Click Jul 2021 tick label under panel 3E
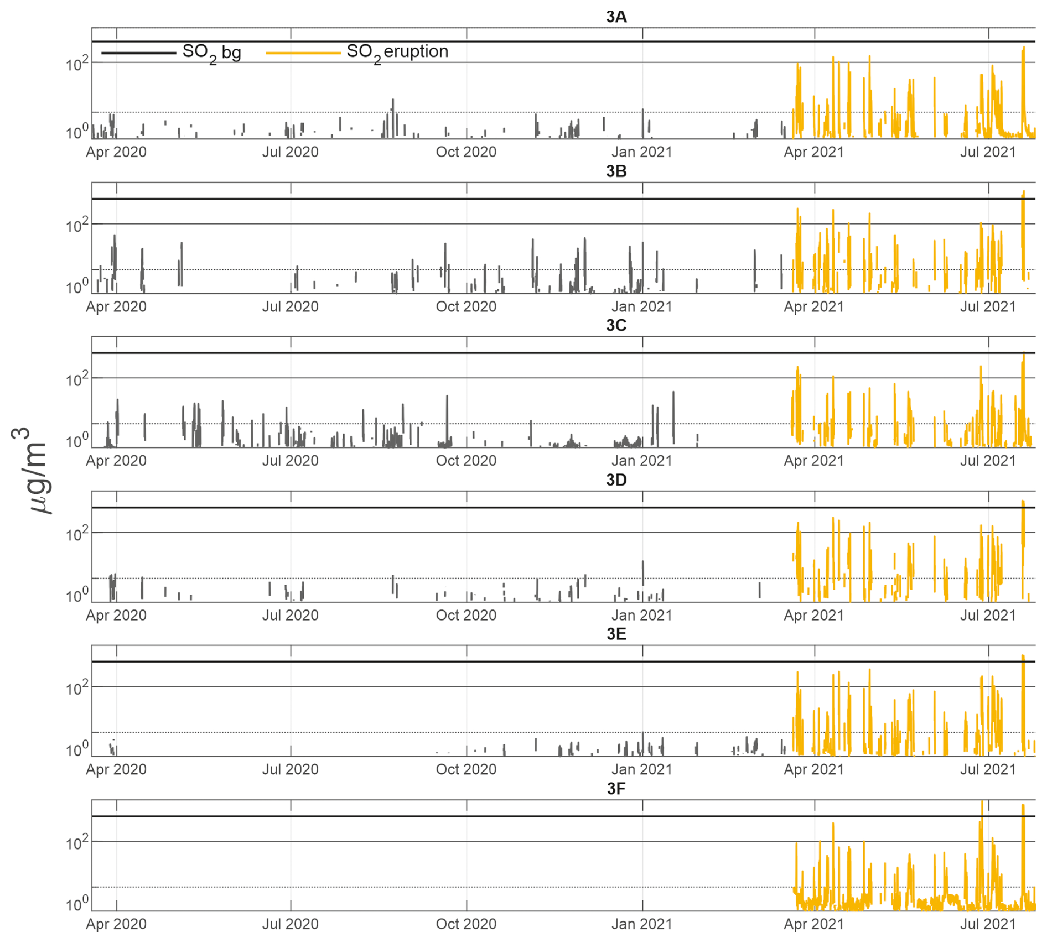Image resolution: width=1047 pixels, height=943 pixels. point(988,769)
